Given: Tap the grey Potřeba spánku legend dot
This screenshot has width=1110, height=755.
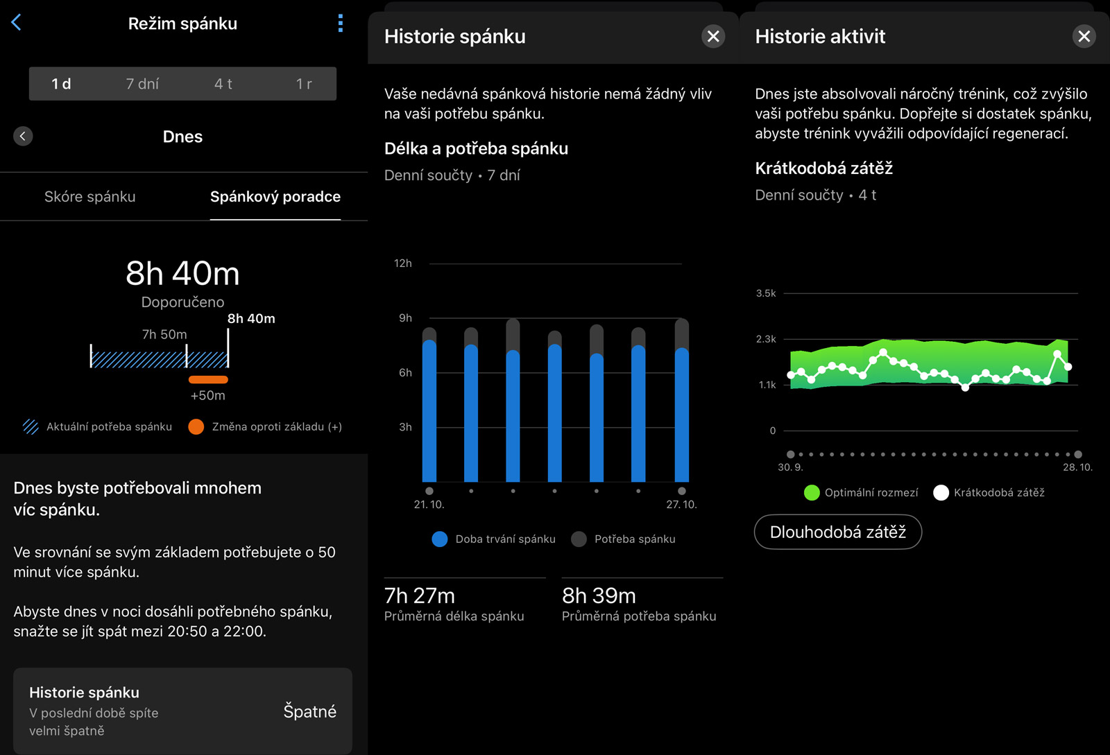Looking at the screenshot, I should pos(579,539).
